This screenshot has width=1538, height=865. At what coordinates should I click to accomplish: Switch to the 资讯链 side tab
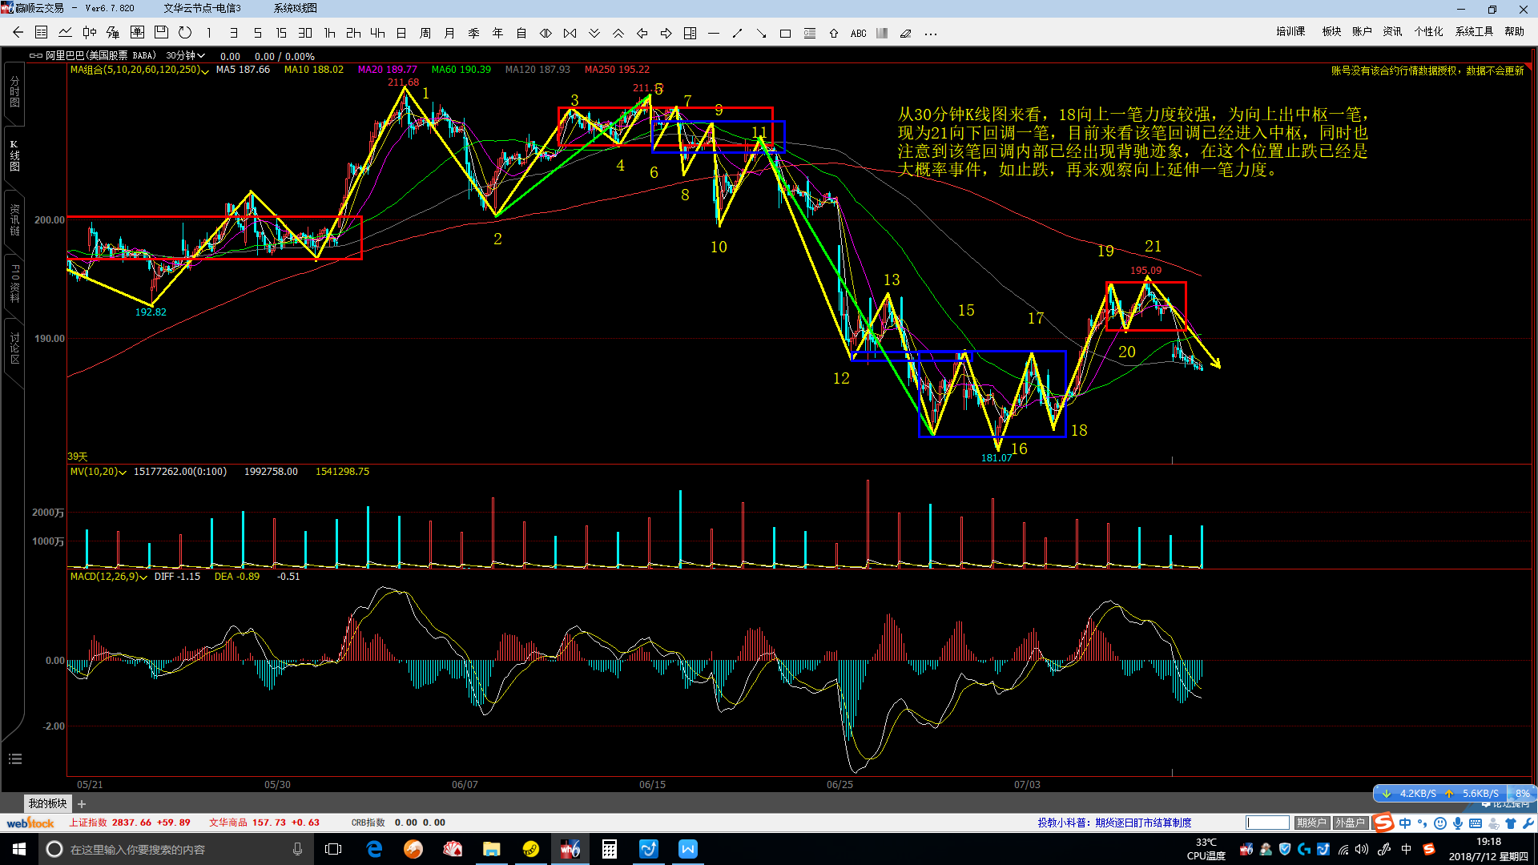coord(14,220)
